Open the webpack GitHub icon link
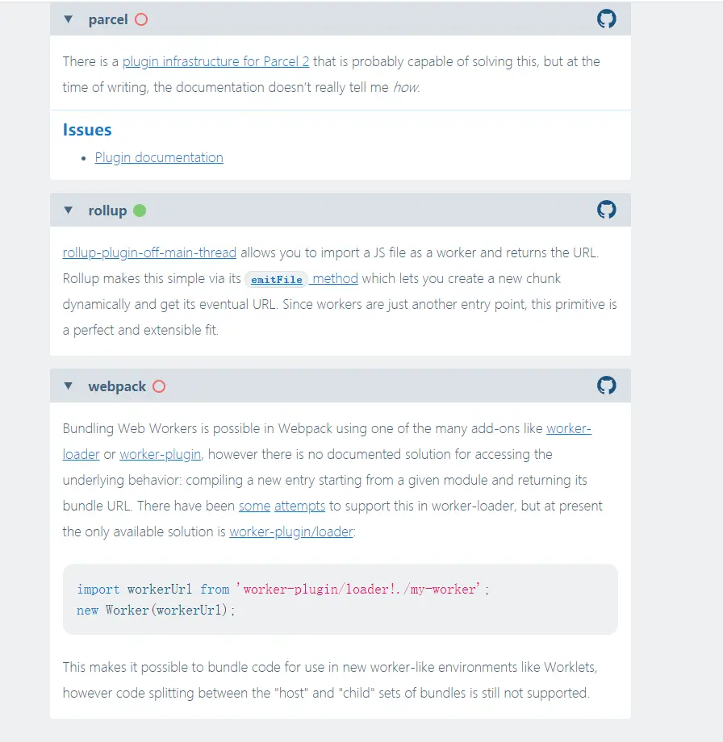 (x=606, y=386)
